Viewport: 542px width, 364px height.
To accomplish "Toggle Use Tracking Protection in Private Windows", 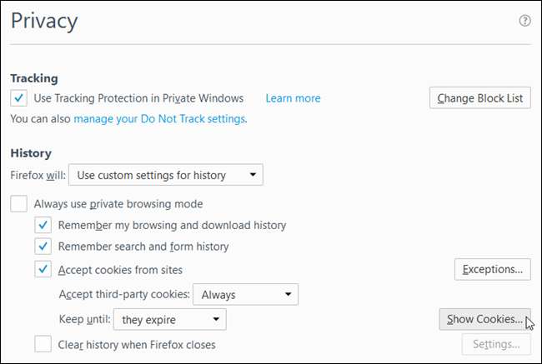I will (19, 98).
